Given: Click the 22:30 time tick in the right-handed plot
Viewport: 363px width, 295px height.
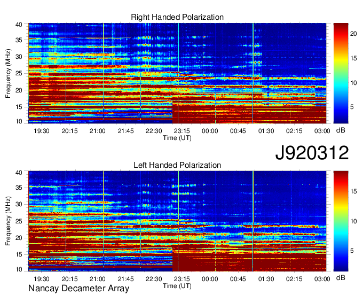Looking at the screenshot, I should [x=154, y=131].
